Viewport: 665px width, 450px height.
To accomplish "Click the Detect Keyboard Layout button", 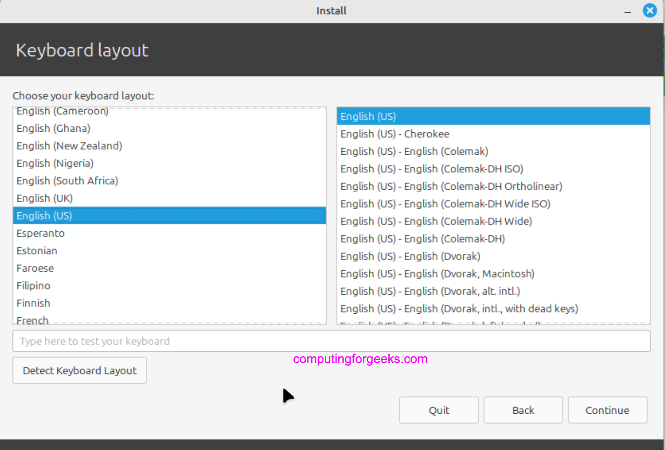I will click(79, 370).
